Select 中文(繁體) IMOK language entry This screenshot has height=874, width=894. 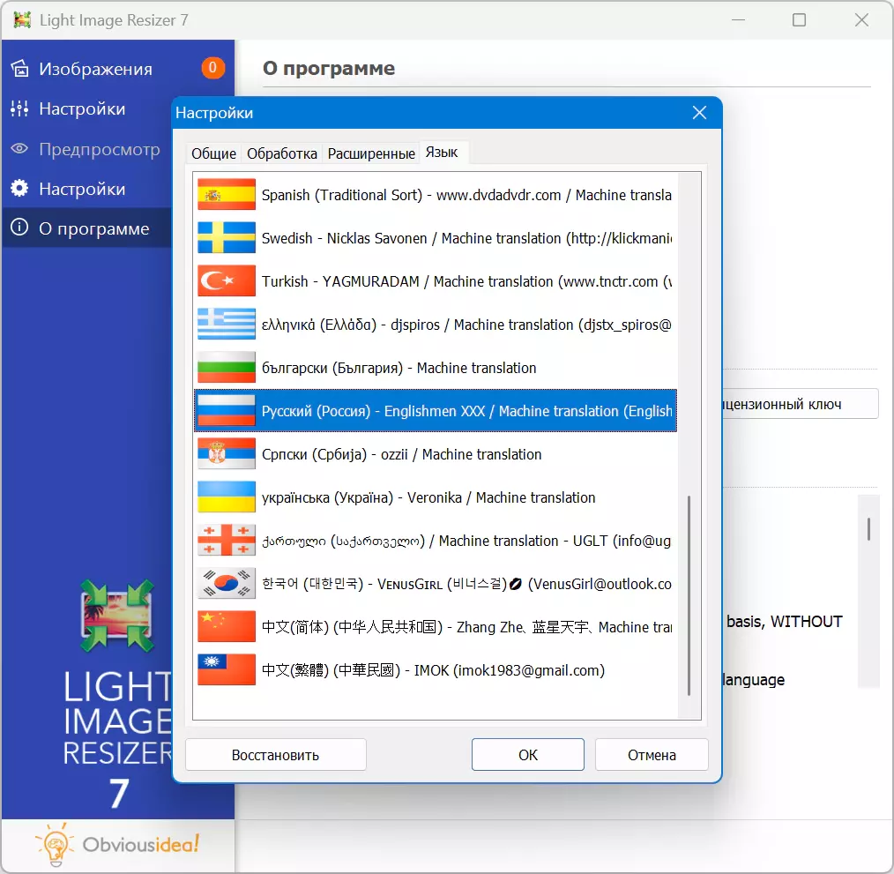[x=436, y=669]
